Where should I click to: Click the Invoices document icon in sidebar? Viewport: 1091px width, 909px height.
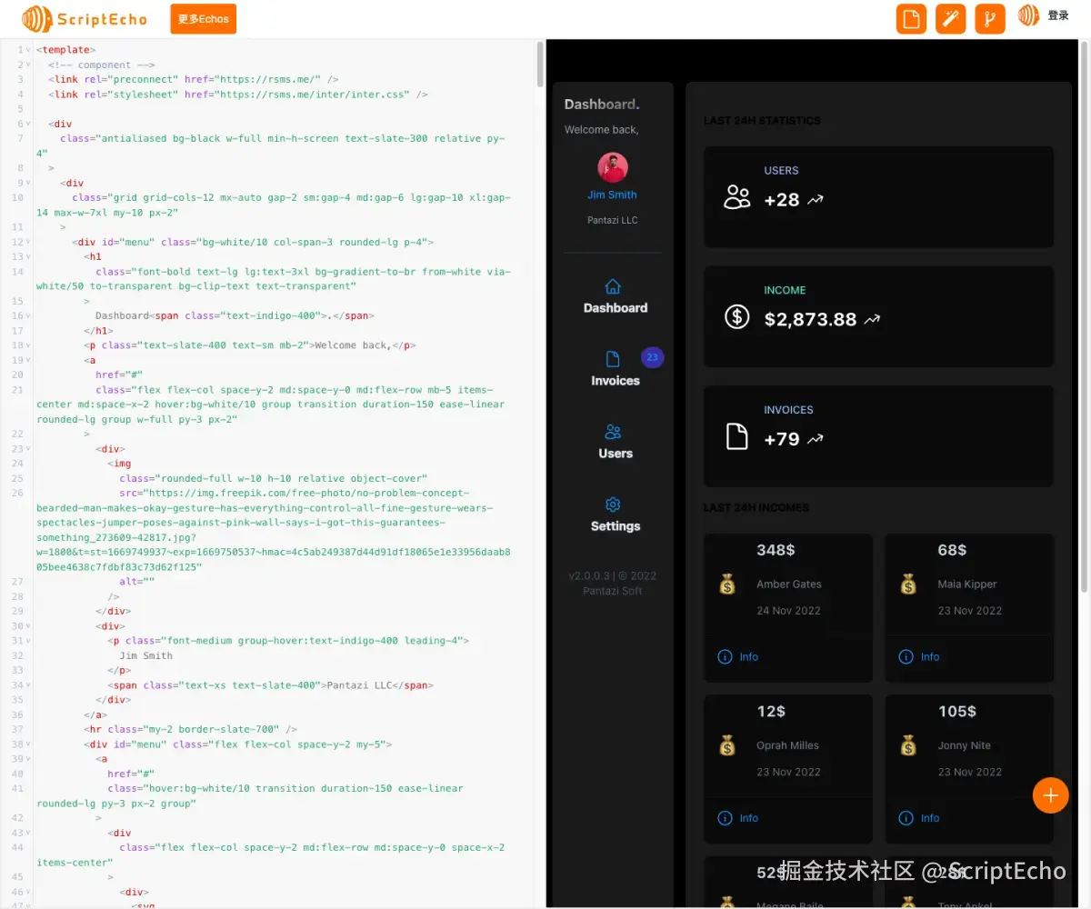click(x=613, y=358)
